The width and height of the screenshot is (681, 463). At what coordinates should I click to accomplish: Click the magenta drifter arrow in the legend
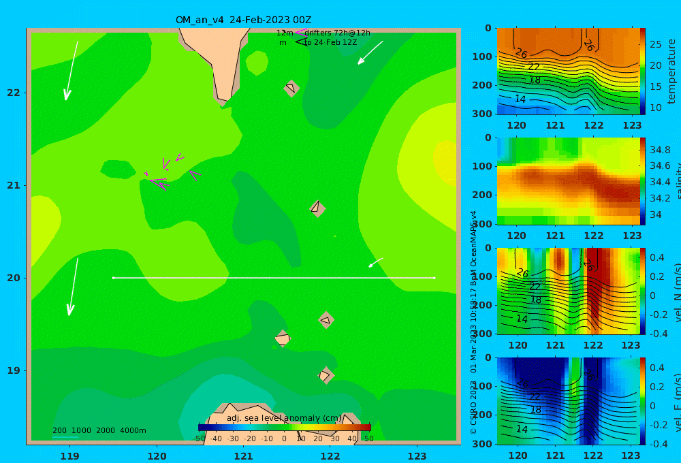(x=300, y=32)
